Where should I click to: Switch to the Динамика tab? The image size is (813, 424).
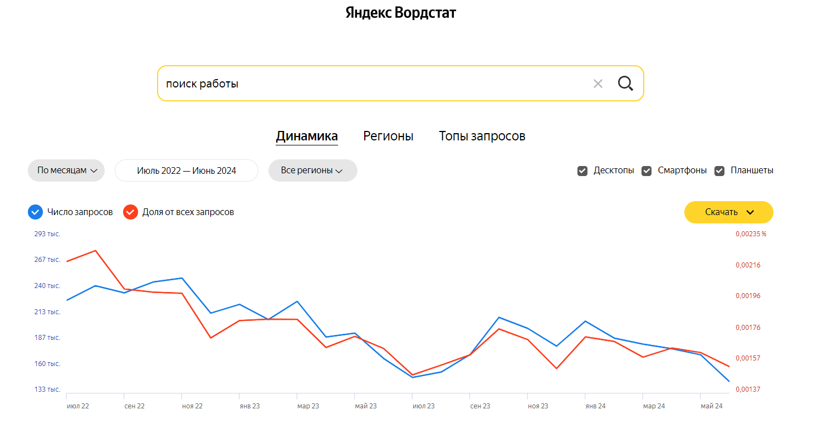point(307,136)
